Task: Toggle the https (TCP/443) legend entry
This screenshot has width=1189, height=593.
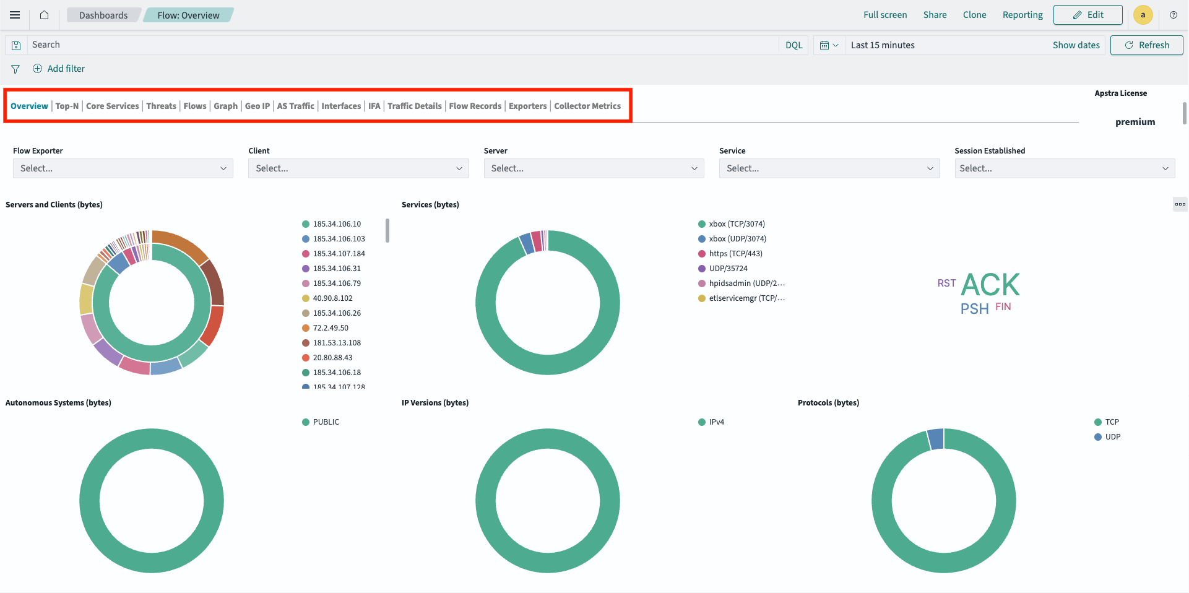Action: 730,254
